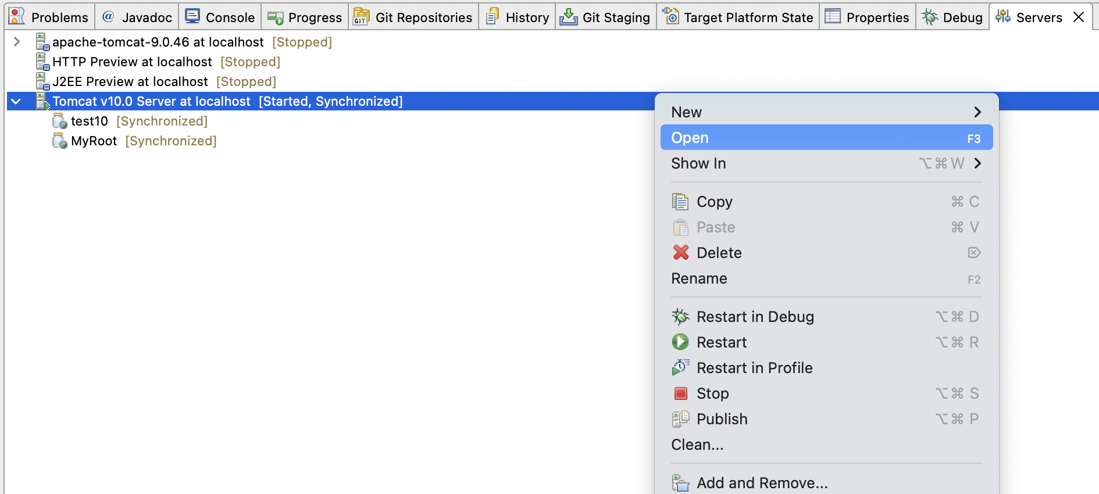Select Rename in the context menu
Screen dimensions: 1099x494
[826, 278]
